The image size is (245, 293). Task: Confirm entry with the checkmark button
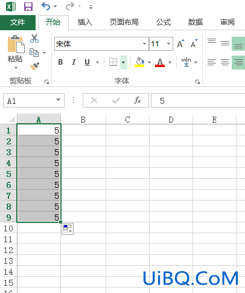[x=116, y=100]
